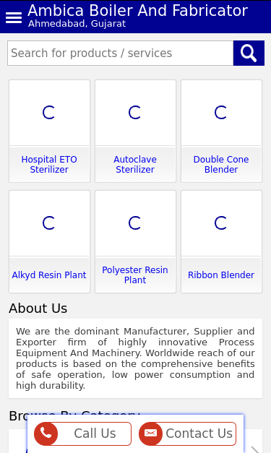
Task: Open Double Cone Blender loading image
Action: (x=221, y=113)
